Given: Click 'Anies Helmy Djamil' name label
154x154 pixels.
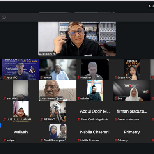Looking at the screenshot, I should 51,99.
